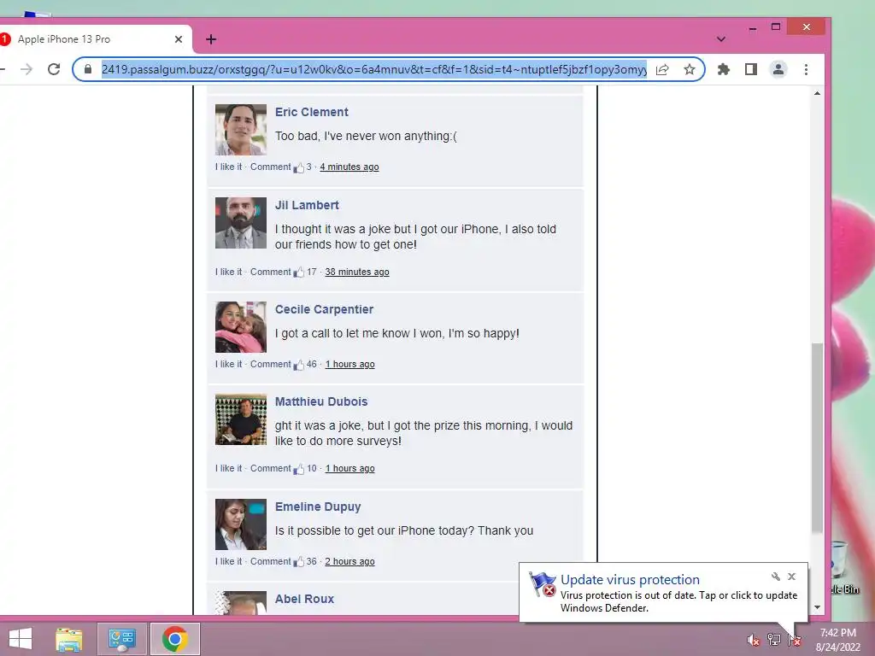The image size is (875, 656).
Task: Open Cecile Carpentier's name link
Action: (x=324, y=309)
